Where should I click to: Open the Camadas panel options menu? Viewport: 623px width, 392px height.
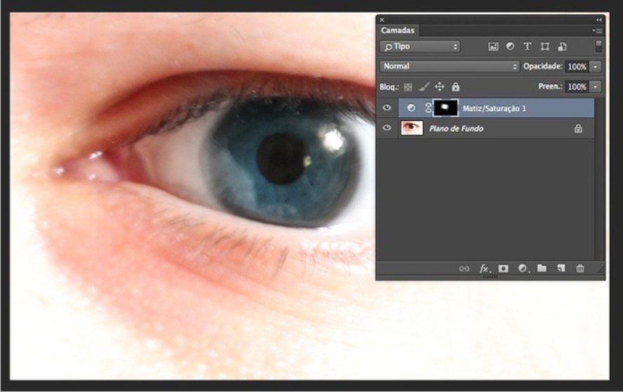[x=597, y=30]
